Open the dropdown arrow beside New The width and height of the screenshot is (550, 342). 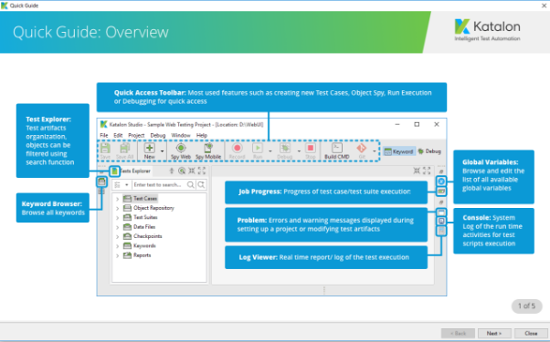pyautogui.click(x=162, y=151)
